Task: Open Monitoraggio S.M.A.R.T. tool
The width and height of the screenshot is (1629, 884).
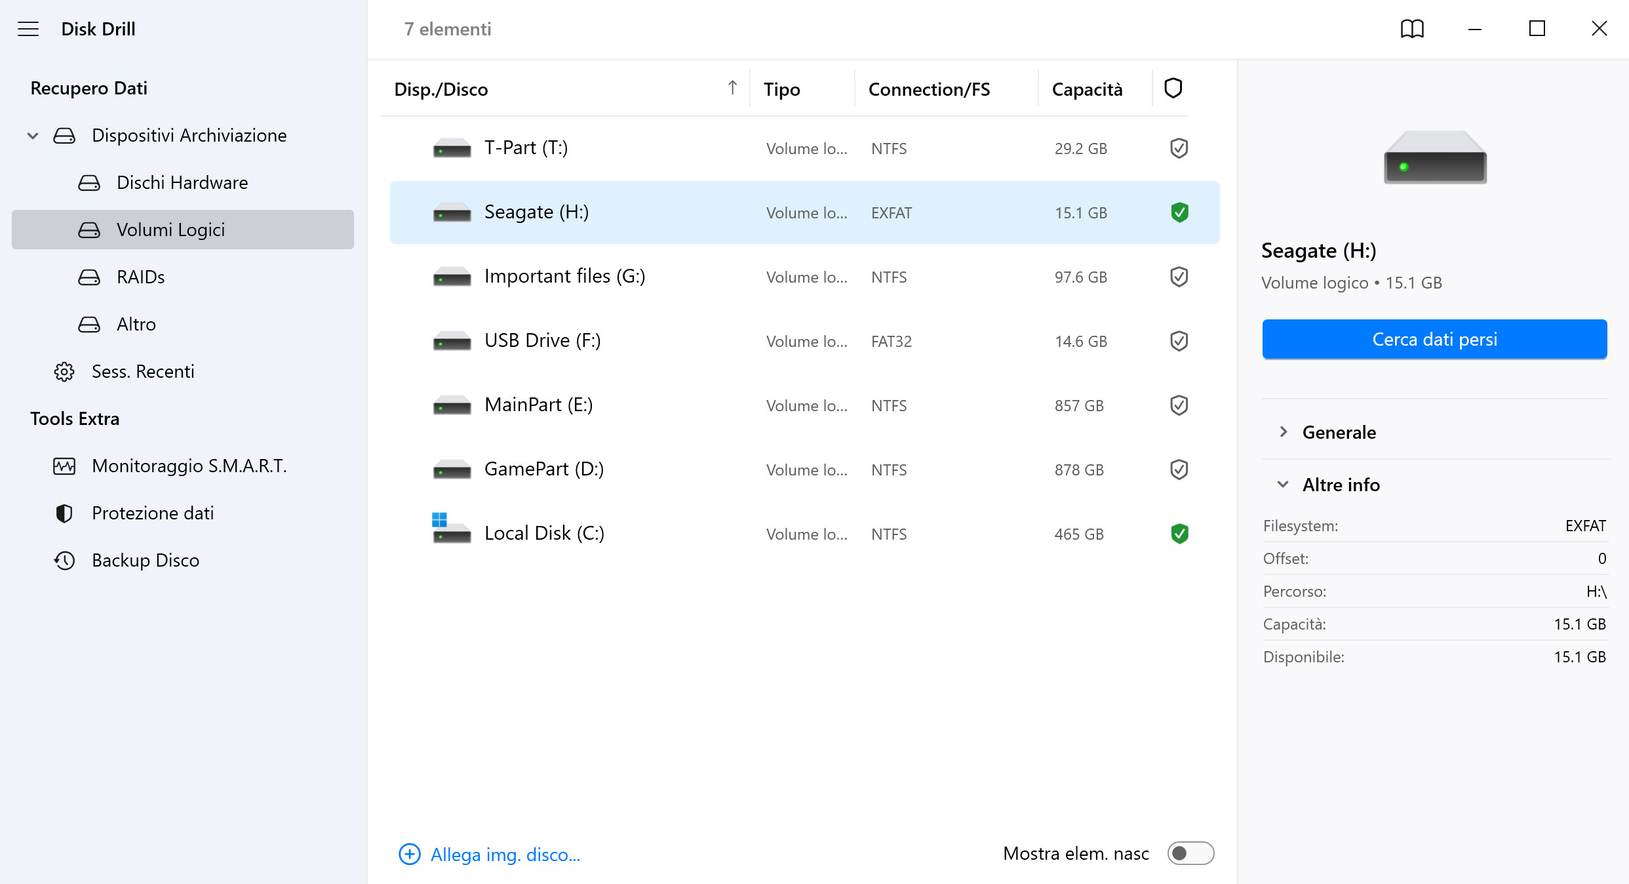Action: point(183,466)
